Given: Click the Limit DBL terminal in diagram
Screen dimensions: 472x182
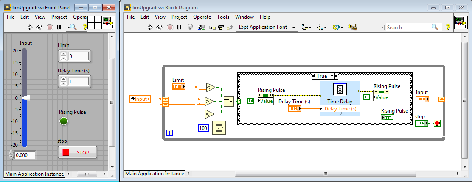Looking at the screenshot, I should point(179,87).
